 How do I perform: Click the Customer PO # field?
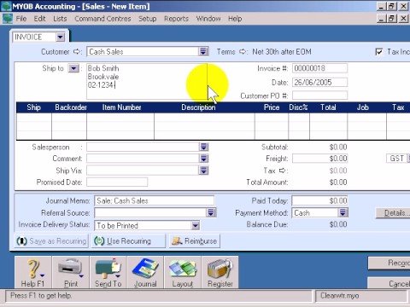(x=319, y=96)
